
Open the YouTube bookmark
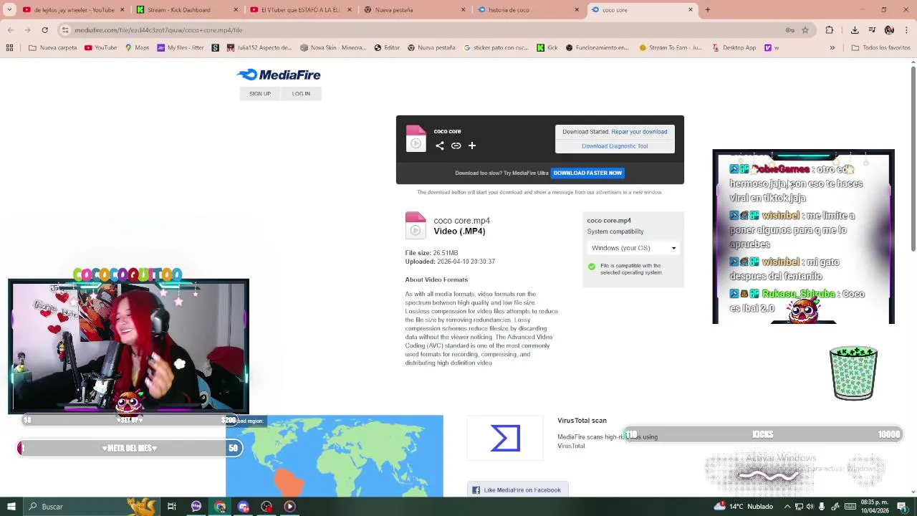point(100,48)
